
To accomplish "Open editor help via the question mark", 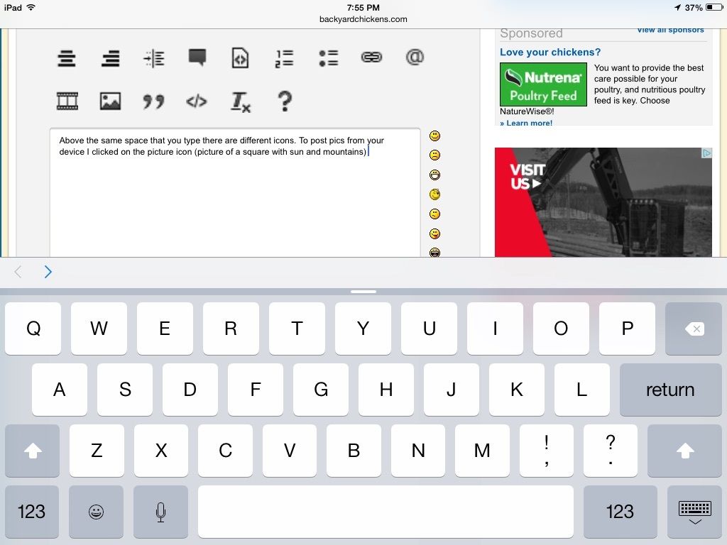I will pos(284,101).
